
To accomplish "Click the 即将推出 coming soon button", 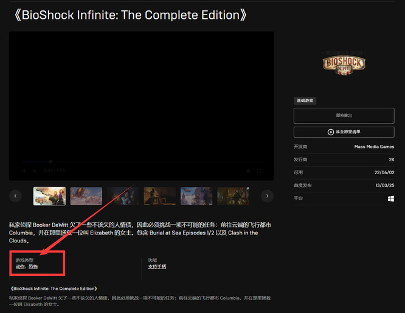I will pyautogui.click(x=344, y=115).
